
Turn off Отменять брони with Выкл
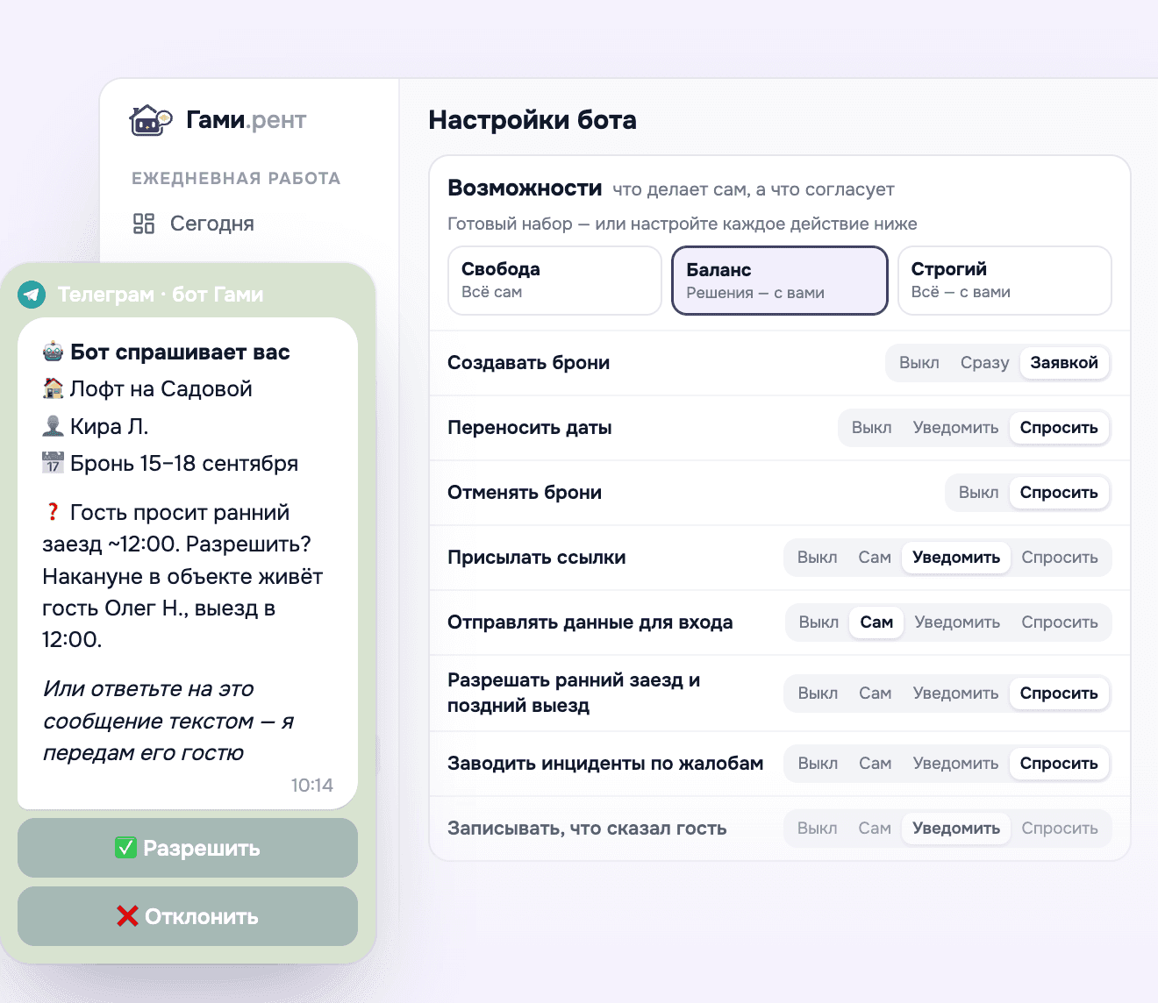pos(978,493)
